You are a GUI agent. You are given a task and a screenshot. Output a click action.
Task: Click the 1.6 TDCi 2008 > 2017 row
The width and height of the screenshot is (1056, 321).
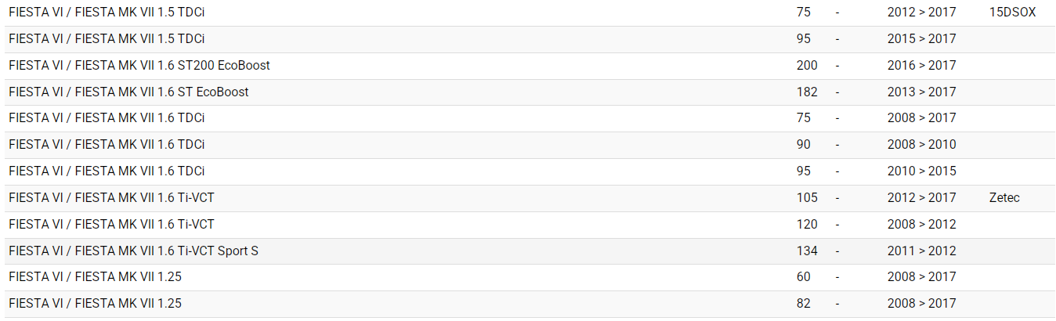tap(107, 118)
